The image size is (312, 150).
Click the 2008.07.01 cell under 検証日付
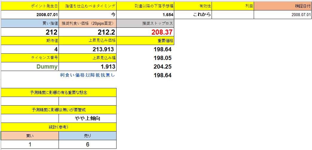(x=283, y=15)
